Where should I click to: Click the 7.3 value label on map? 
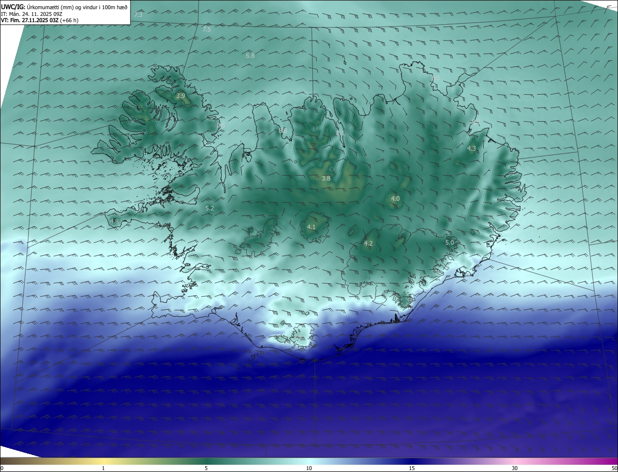click(138, 15)
